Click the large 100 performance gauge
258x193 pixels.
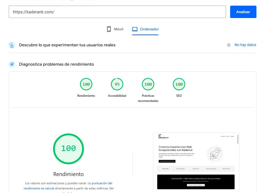pos(68,149)
